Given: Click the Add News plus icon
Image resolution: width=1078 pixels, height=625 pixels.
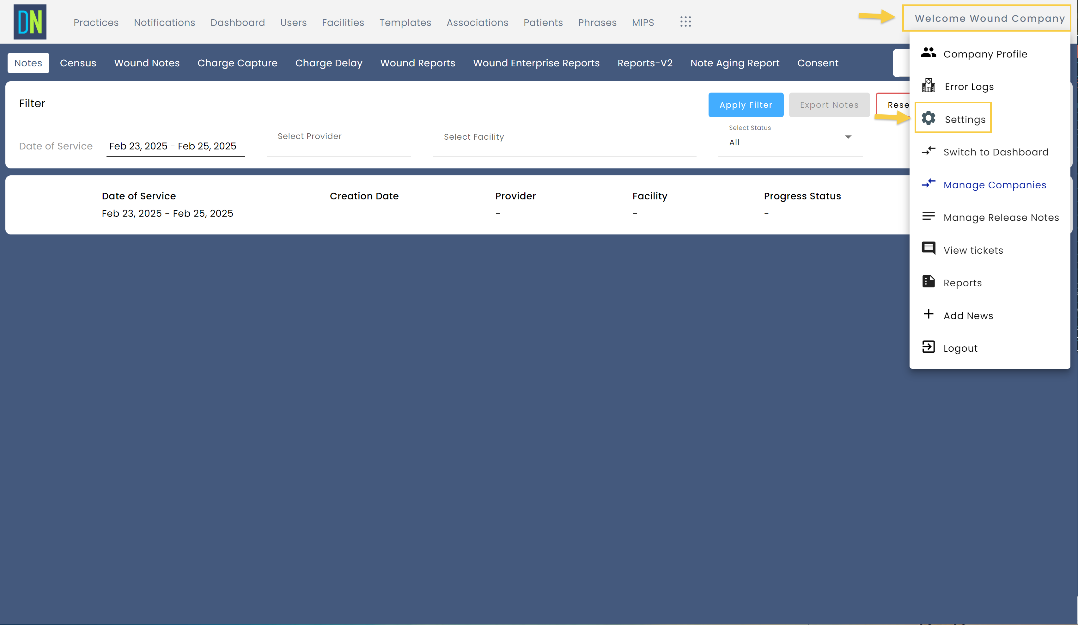Looking at the screenshot, I should [x=928, y=314].
